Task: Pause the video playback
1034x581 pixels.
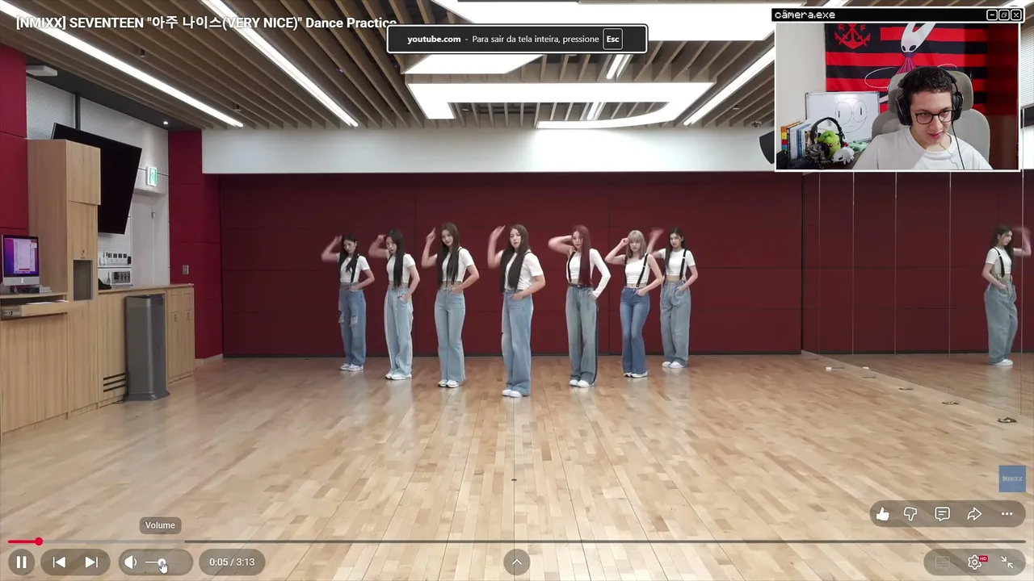Action: tap(22, 562)
